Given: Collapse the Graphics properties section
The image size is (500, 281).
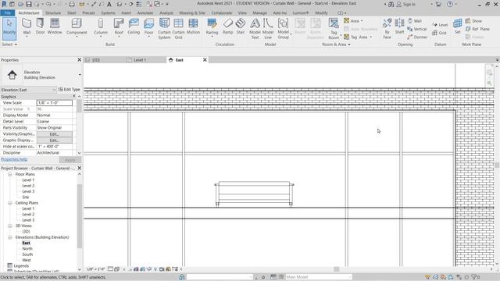Looking at the screenshot, I should (x=74, y=96).
